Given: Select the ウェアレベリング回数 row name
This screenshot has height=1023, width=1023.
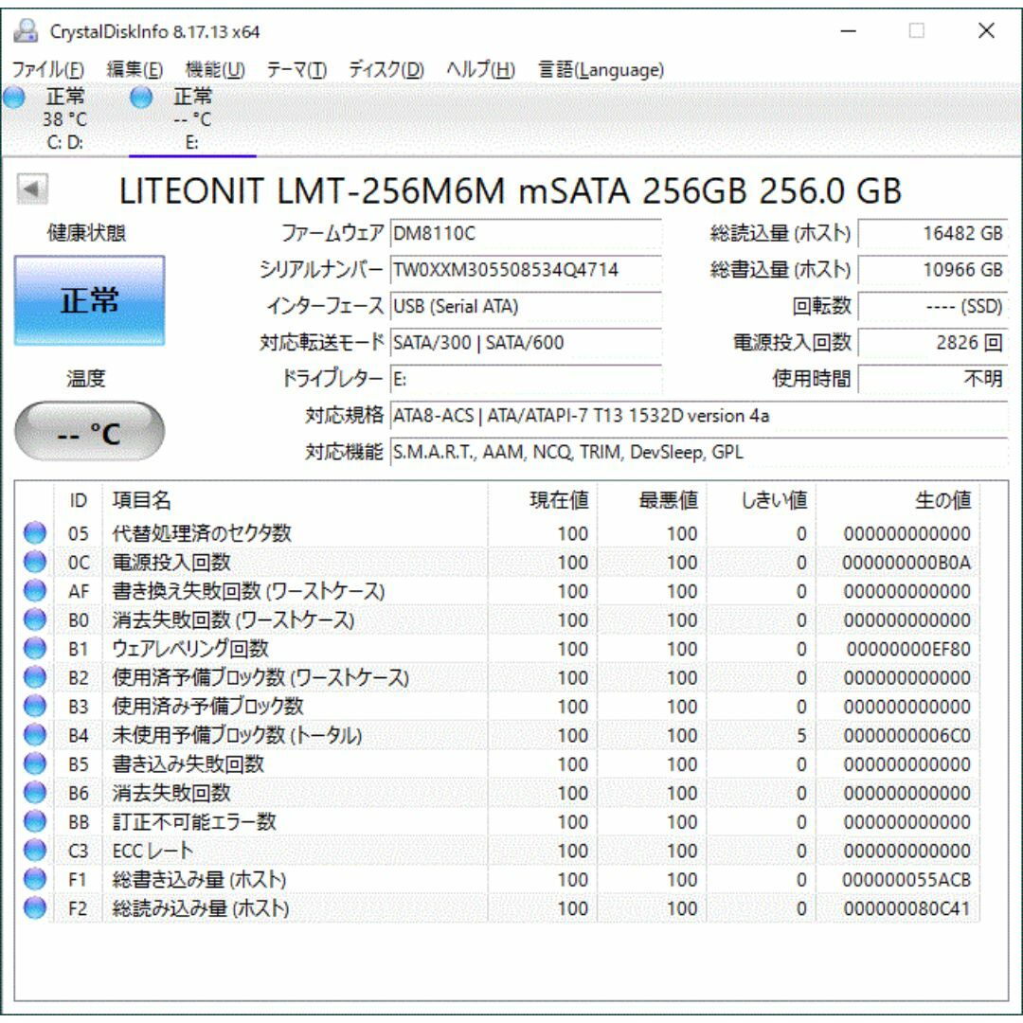Looking at the screenshot, I should tap(190, 649).
